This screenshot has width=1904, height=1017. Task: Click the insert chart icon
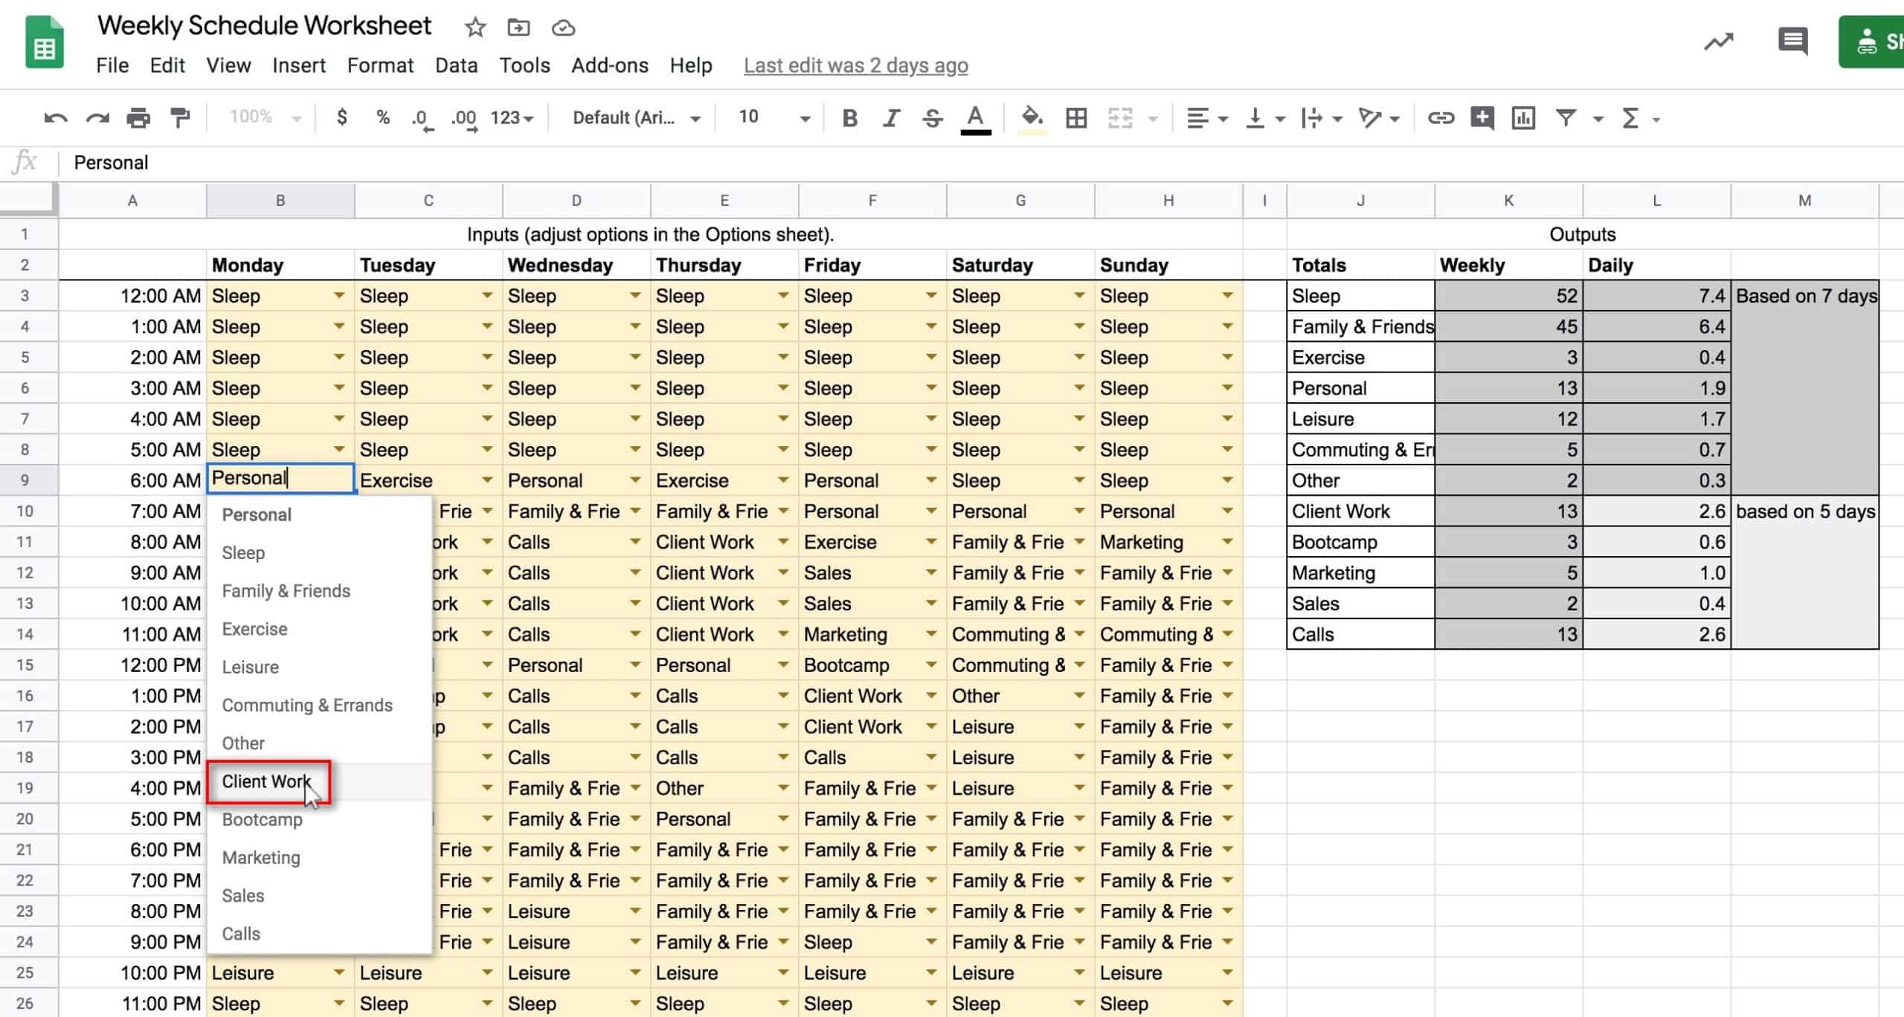coord(1523,118)
